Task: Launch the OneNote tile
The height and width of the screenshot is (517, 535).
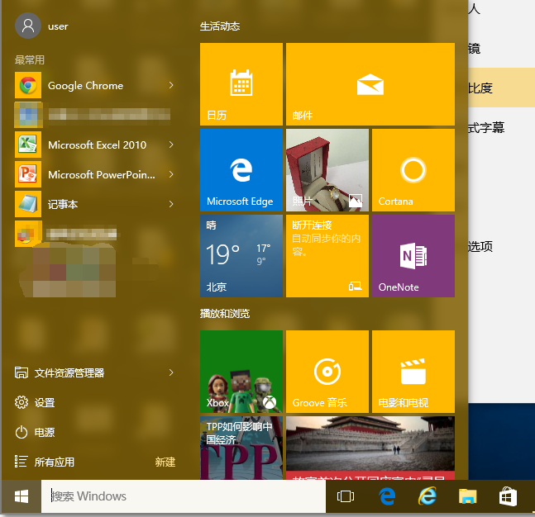Action: click(x=413, y=255)
